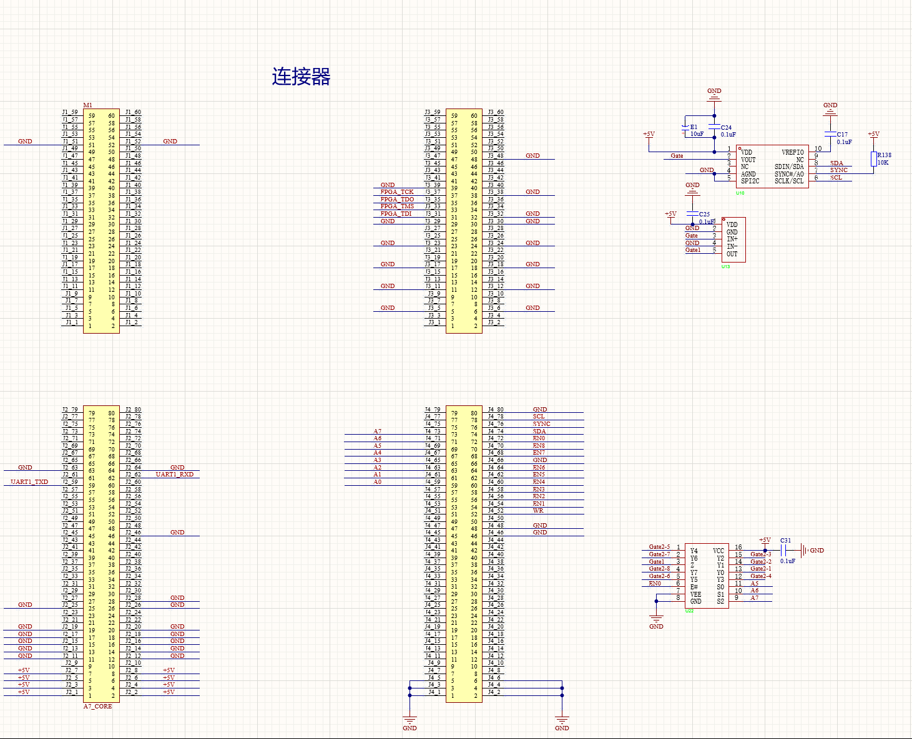Screen dimensions: 912x739
Task: Select the J1_59 pin label
Action: 70,113
